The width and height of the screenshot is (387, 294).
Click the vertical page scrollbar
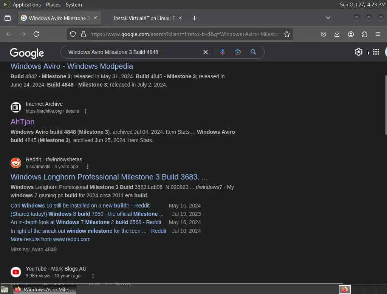coord(385,105)
